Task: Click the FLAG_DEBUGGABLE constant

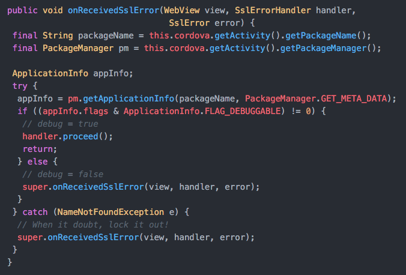Action: (240, 111)
